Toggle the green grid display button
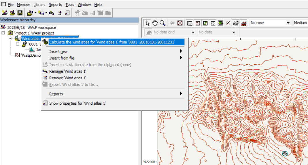 click(220, 23)
